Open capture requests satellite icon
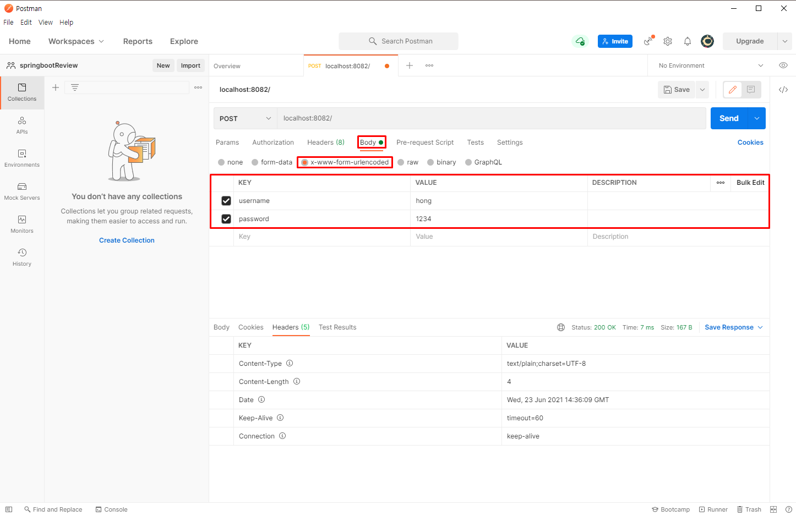This screenshot has width=796, height=516. 649,41
